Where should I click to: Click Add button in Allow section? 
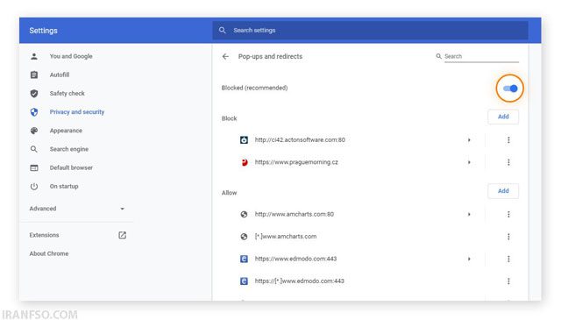click(x=503, y=191)
